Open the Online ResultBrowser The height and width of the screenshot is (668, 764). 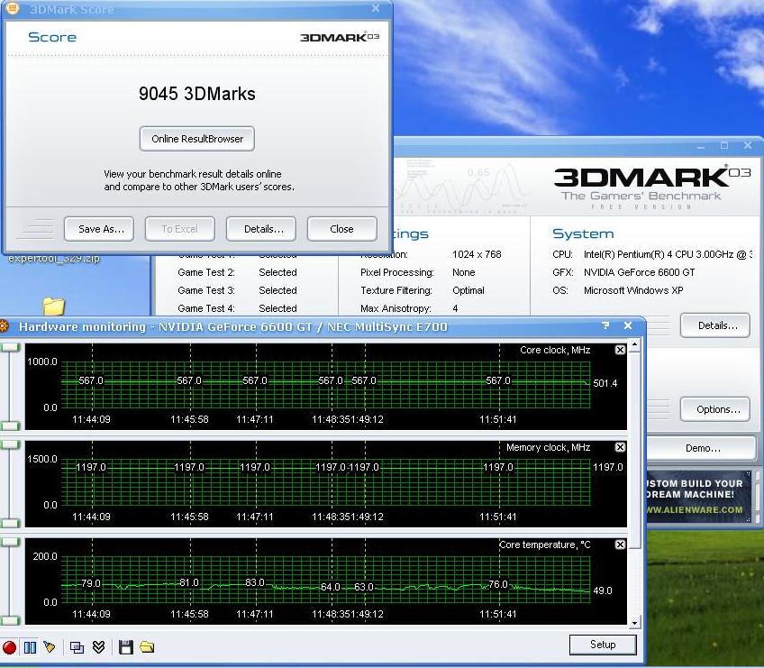click(x=196, y=139)
